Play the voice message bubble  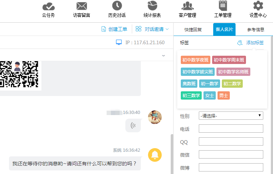pyautogui.click(x=133, y=125)
